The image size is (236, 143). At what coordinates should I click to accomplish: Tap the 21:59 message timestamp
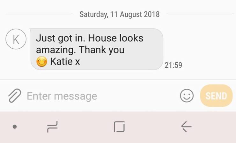tap(173, 65)
